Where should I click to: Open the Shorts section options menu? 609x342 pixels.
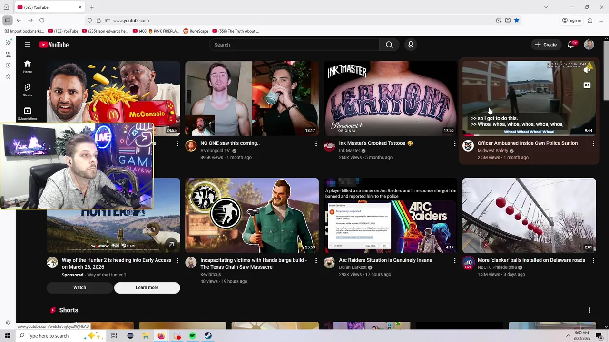coord(589,310)
